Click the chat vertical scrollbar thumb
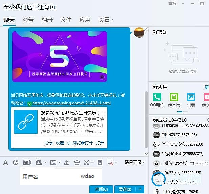The width and height of the screenshot is (209, 194). click(146, 119)
